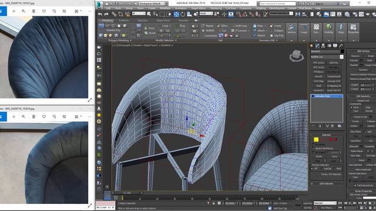Click the Render Production teapot icon
Viewport: 376px width, 211px height.
point(368,14)
